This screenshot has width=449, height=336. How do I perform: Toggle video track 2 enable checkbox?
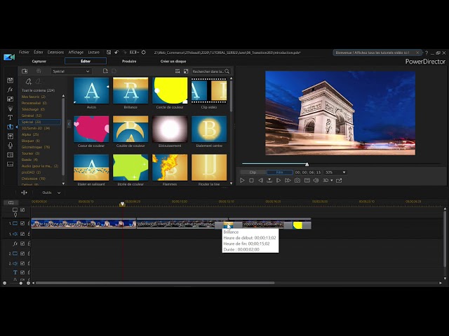[22, 253]
